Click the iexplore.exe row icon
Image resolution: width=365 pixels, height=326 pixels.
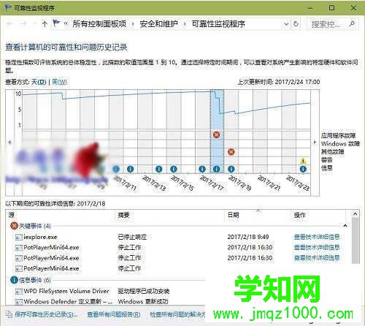point(19,237)
